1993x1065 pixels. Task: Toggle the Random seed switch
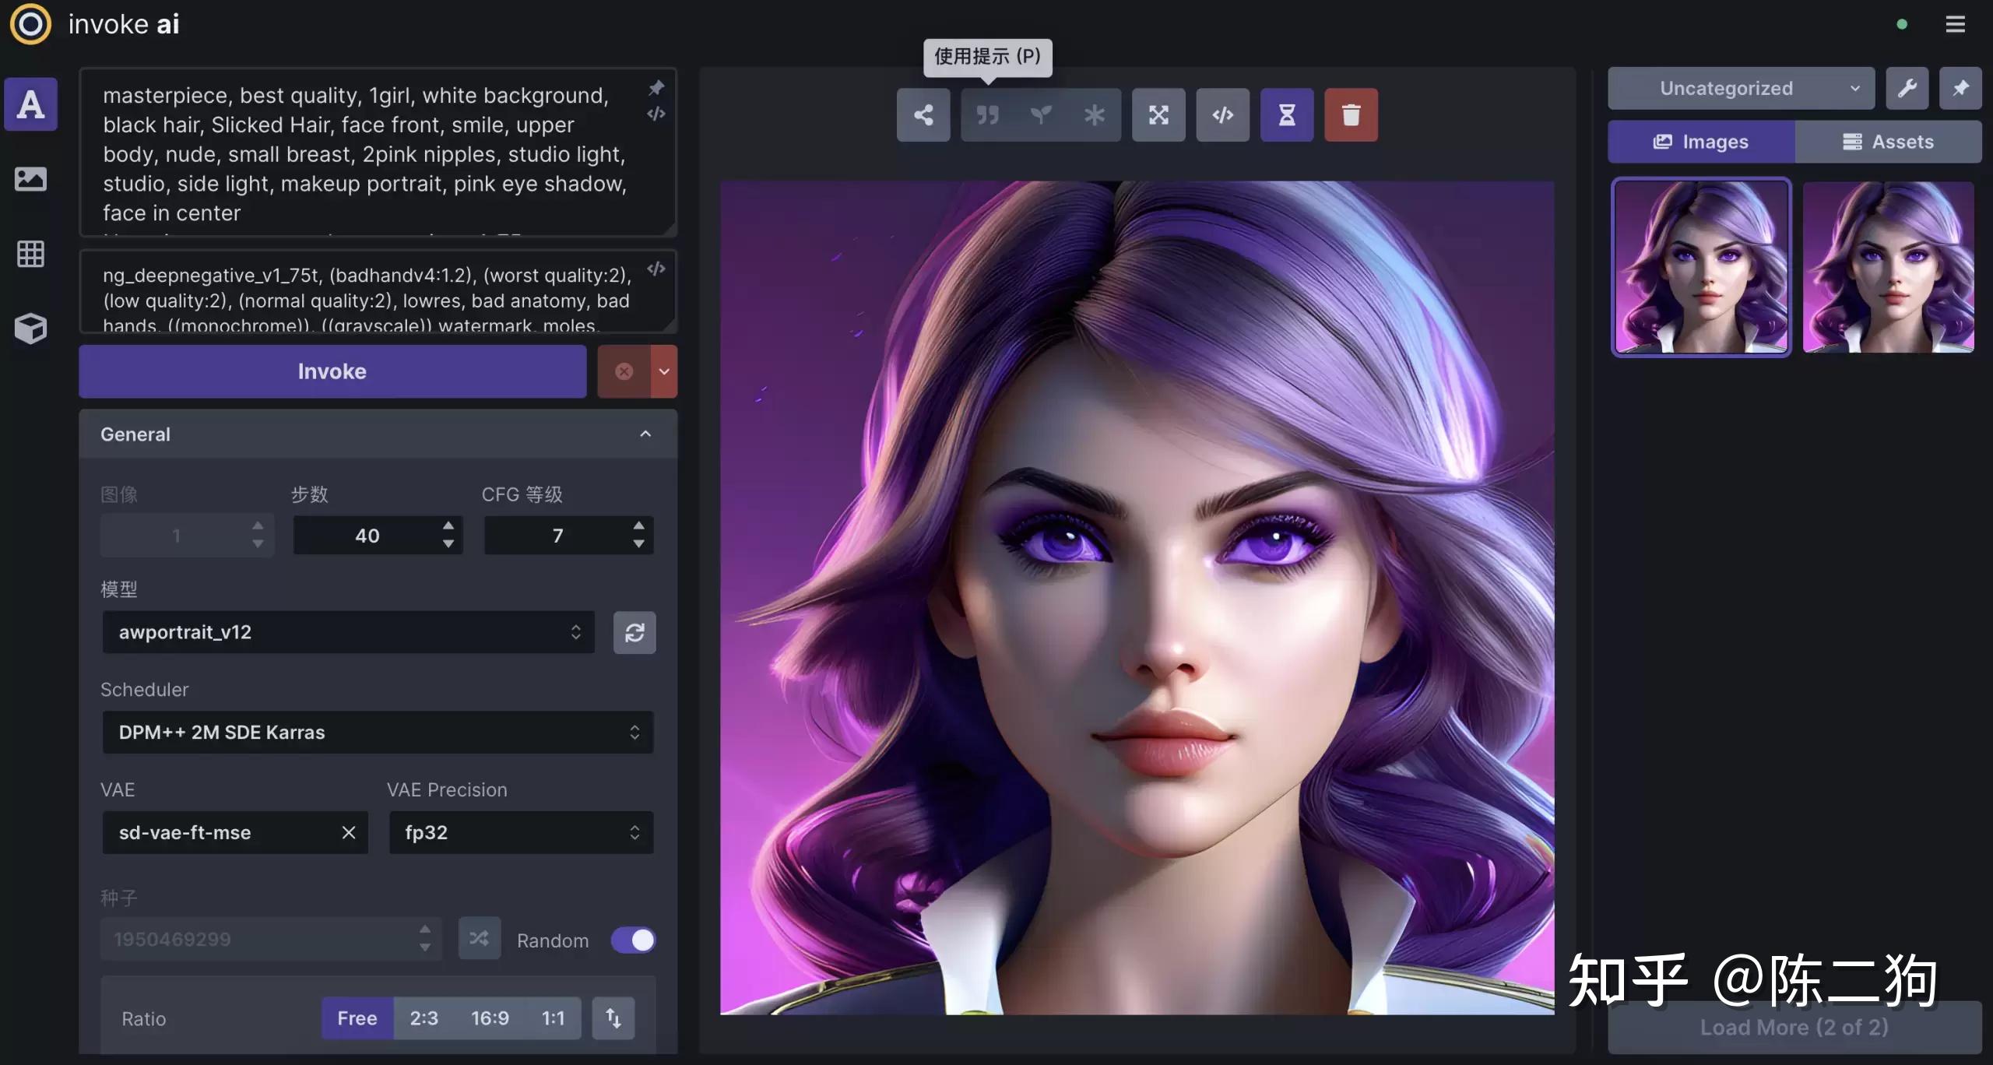pos(633,940)
